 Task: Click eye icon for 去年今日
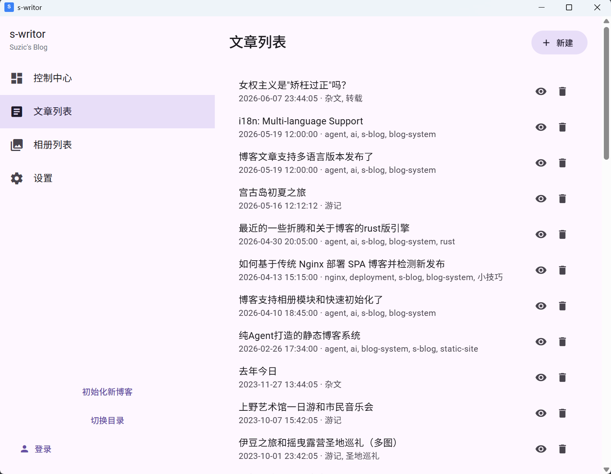541,377
